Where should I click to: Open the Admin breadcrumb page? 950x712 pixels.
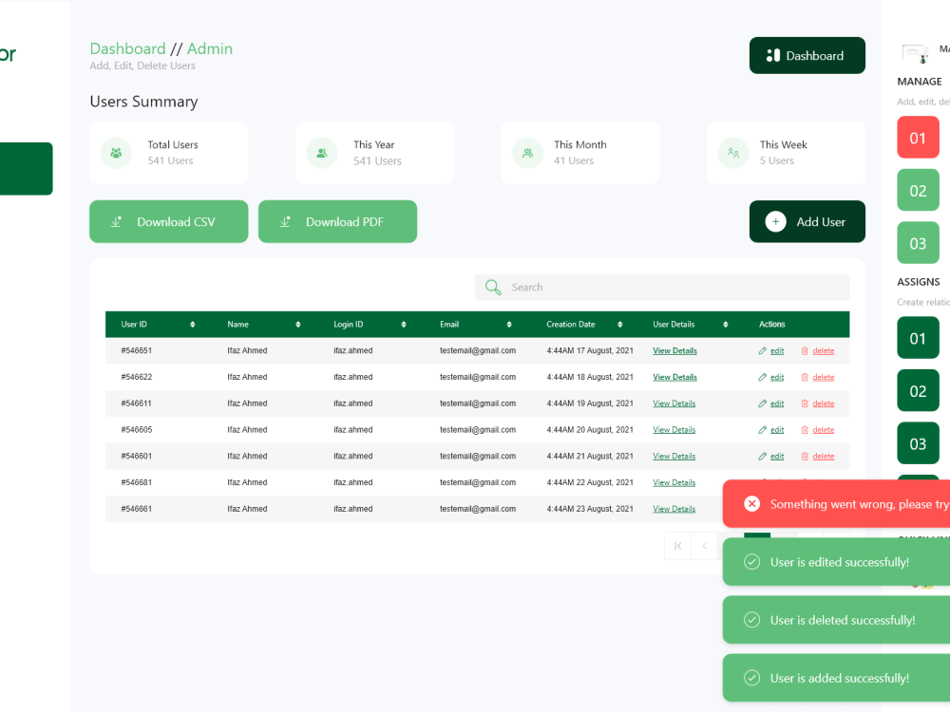[x=210, y=48]
